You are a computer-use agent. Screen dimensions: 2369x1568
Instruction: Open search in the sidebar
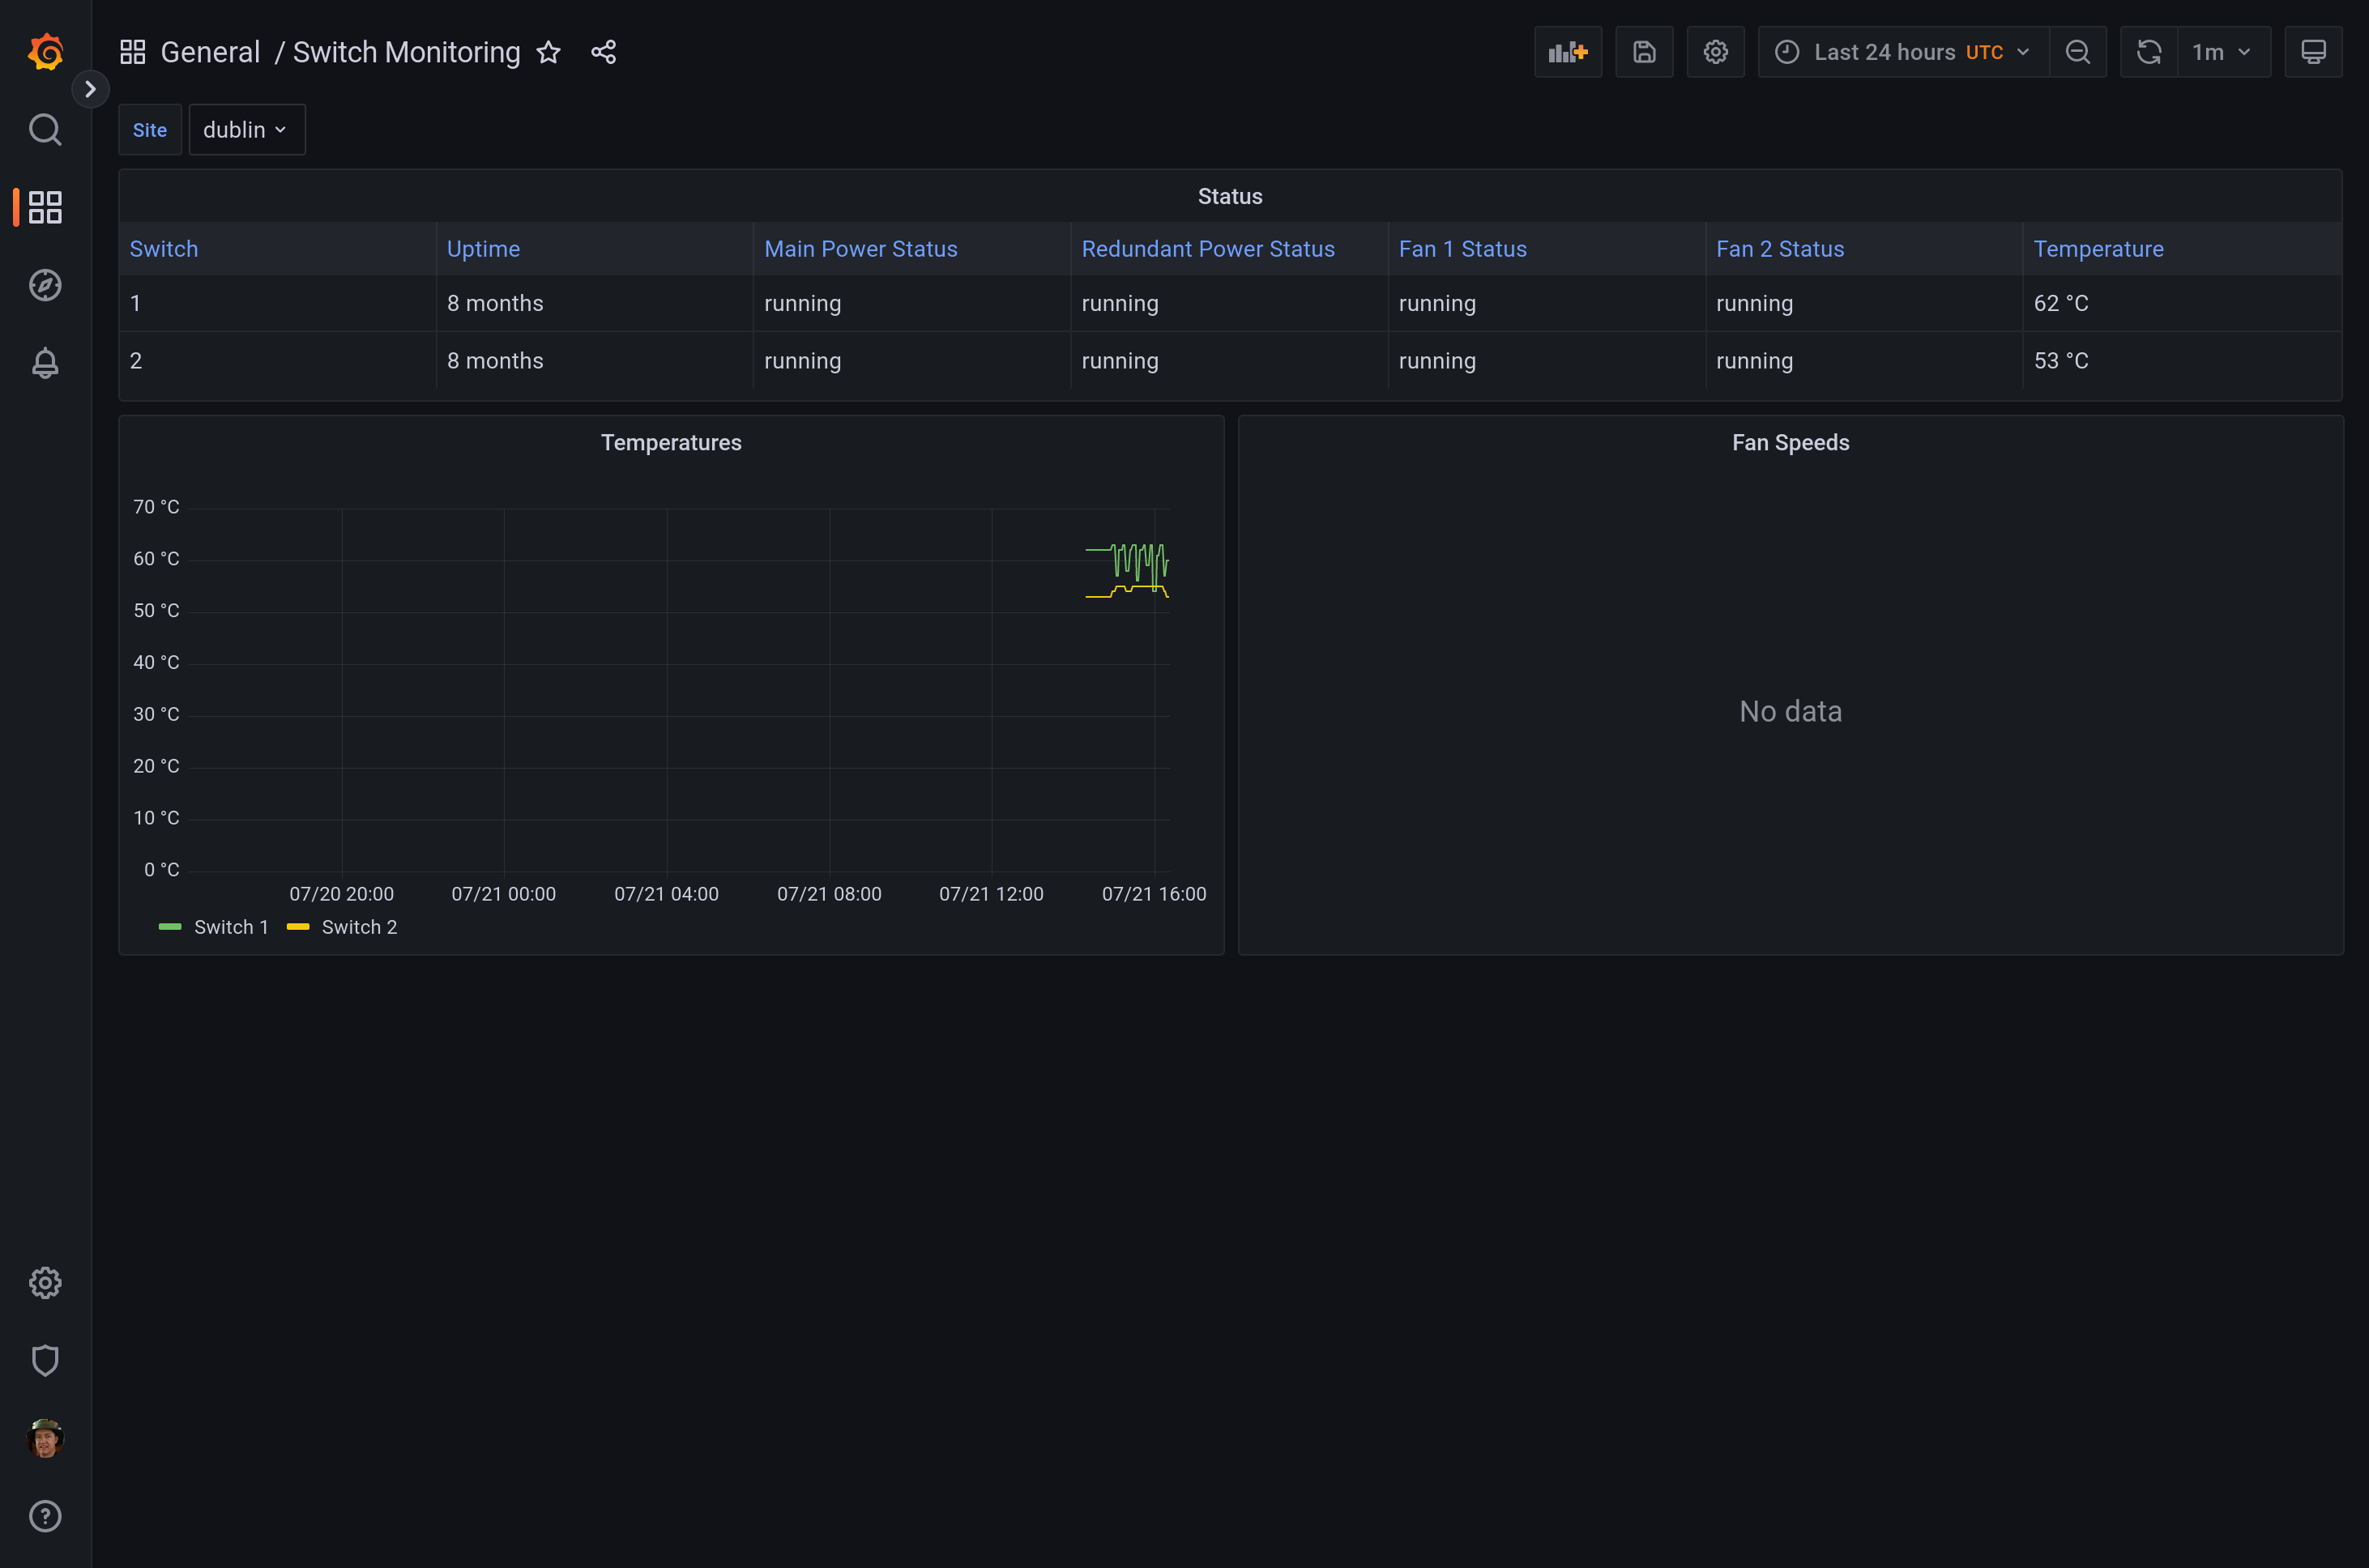click(x=45, y=130)
